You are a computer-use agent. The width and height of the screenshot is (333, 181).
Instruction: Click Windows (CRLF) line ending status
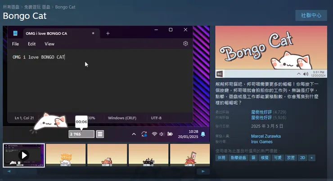122,118
